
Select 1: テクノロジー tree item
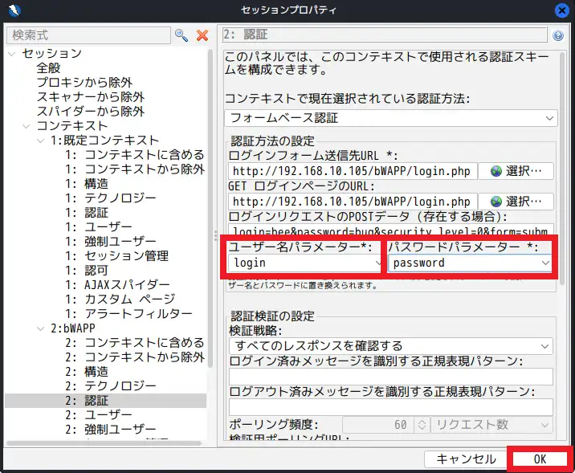110,198
